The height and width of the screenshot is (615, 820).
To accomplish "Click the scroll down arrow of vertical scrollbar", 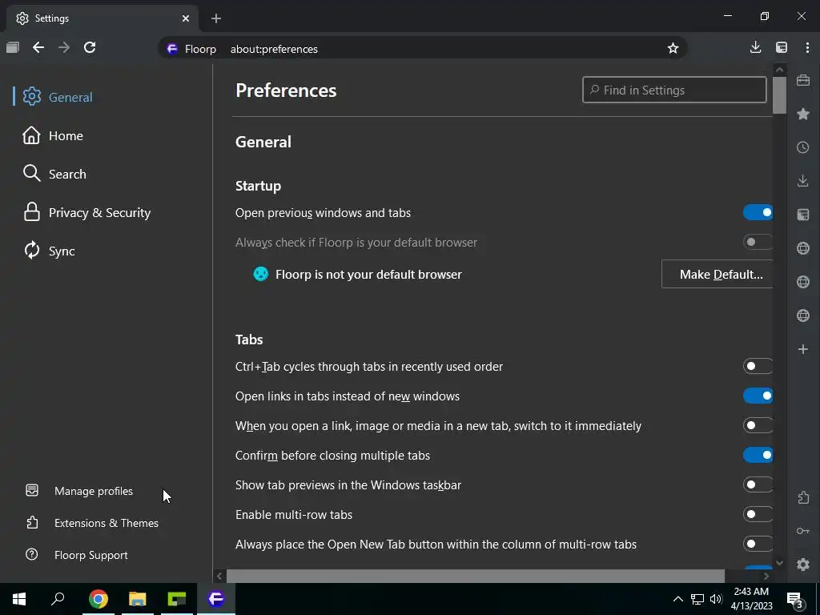I will click(x=779, y=563).
